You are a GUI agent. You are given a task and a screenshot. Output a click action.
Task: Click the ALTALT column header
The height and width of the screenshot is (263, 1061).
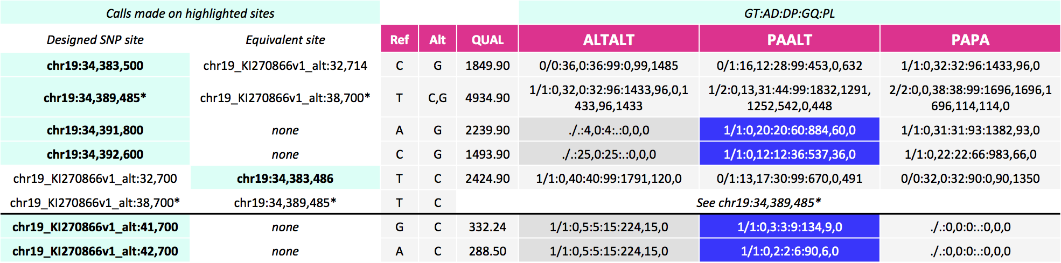tap(609, 39)
